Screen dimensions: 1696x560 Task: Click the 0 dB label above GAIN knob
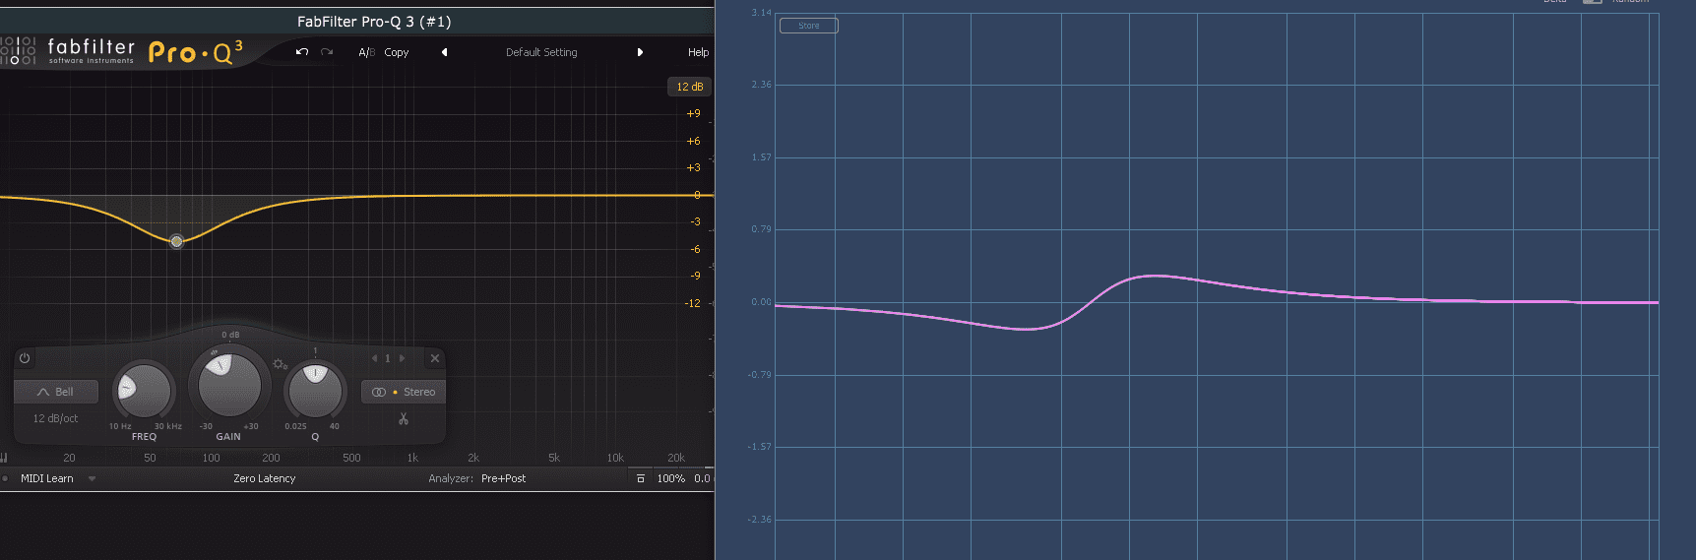tap(230, 335)
